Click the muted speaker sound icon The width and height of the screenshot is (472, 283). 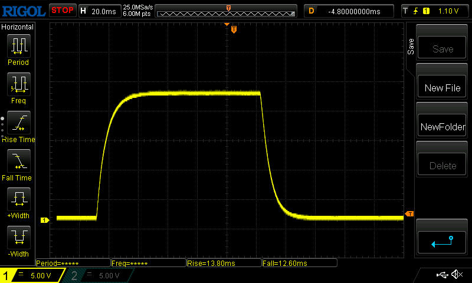457,274
